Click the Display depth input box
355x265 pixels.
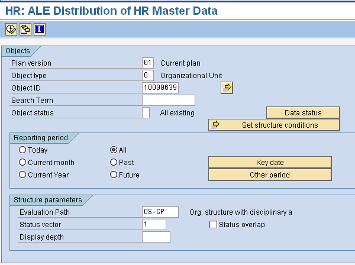[156, 237]
